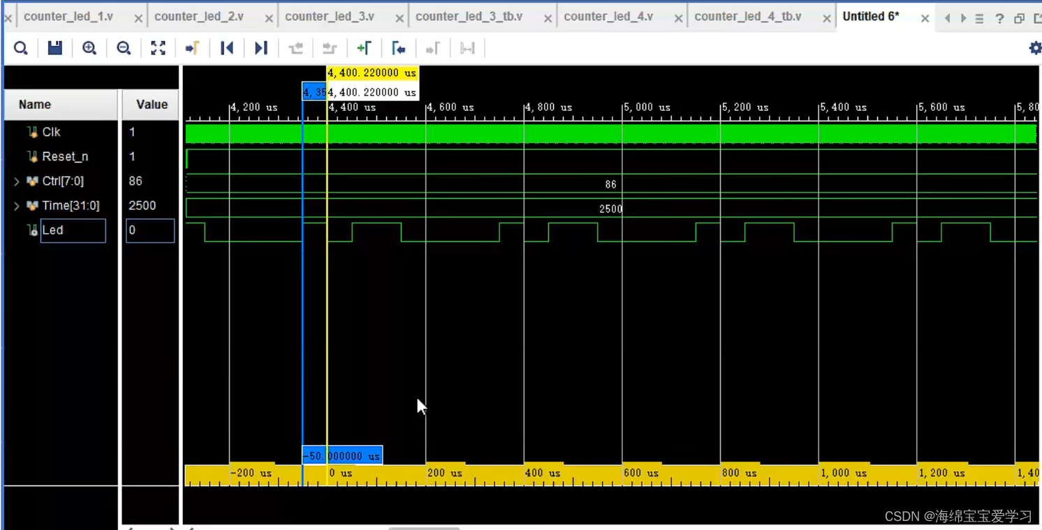Screen dimensions: 1042x530
Task: Select the Led signal name
Action: click(x=73, y=230)
